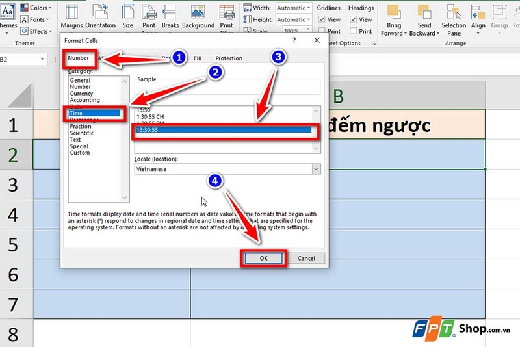
Task: Close the Format Cells dialog
Action: click(317, 40)
